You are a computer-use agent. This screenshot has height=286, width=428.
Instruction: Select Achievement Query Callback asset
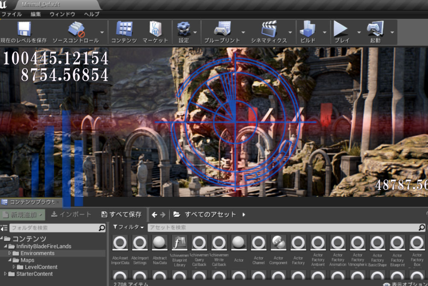[x=199, y=251]
